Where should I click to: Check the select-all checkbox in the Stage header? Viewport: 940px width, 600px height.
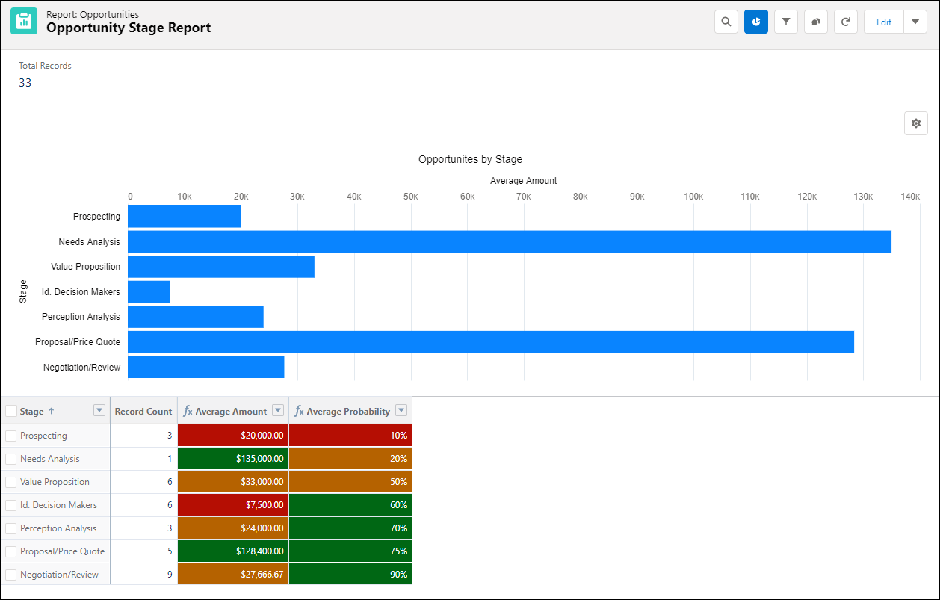tap(10, 410)
